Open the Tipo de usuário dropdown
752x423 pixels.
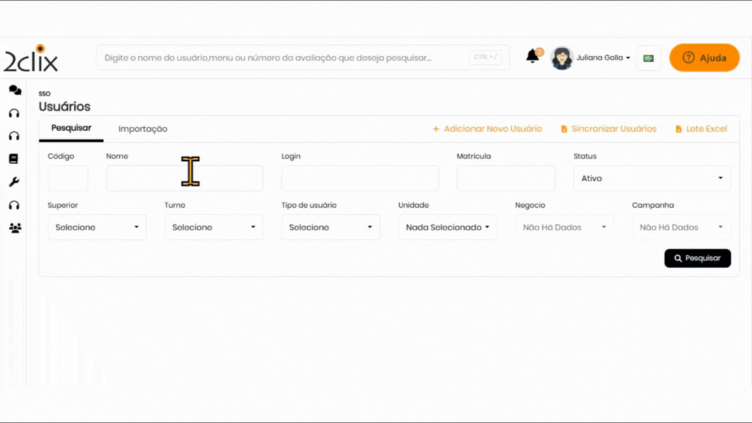tap(330, 227)
